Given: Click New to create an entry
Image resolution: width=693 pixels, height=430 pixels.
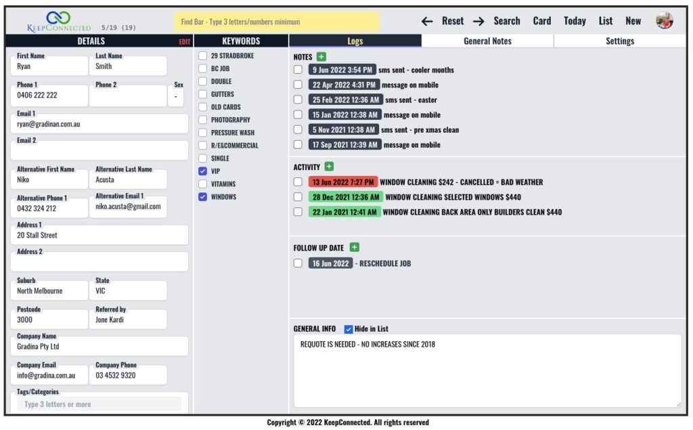Looking at the screenshot, I should tap(633, 21).
